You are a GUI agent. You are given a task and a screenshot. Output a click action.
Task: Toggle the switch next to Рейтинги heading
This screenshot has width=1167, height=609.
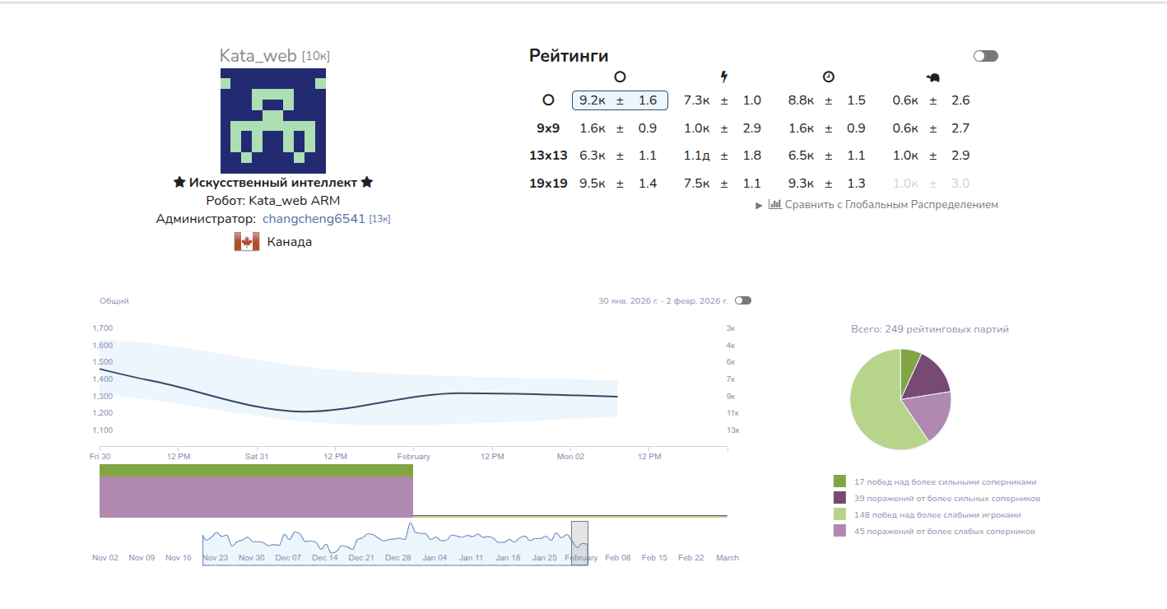985,56
